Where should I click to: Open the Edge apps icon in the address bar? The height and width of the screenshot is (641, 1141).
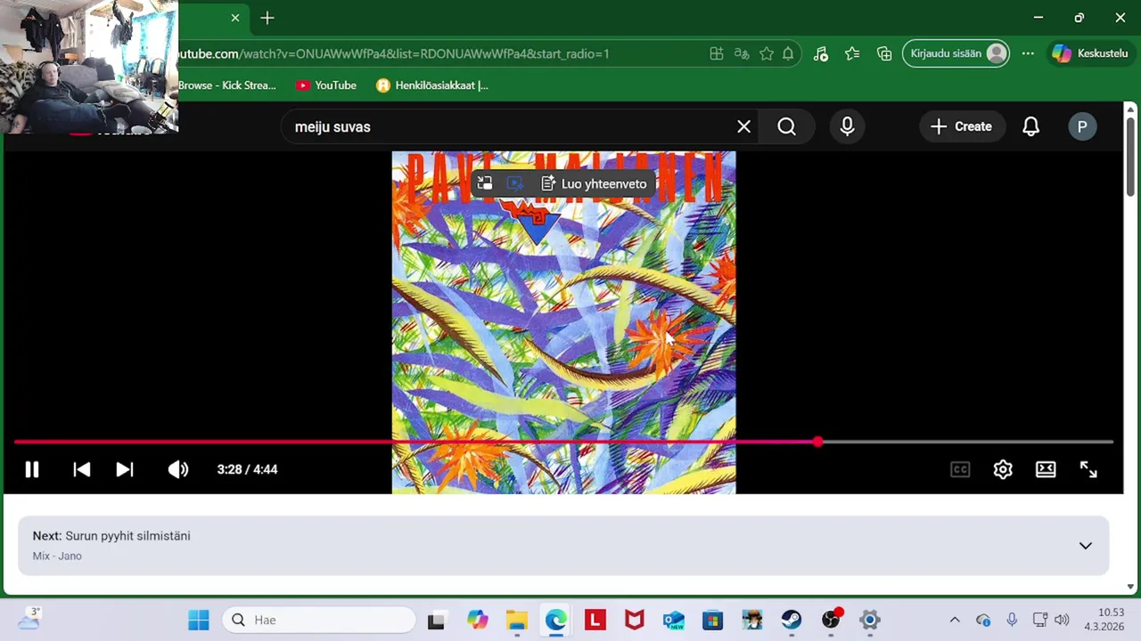(716, 53)
